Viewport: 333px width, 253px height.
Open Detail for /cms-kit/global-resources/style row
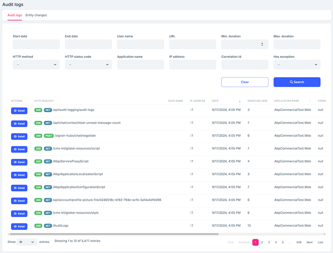click(19, 214)
